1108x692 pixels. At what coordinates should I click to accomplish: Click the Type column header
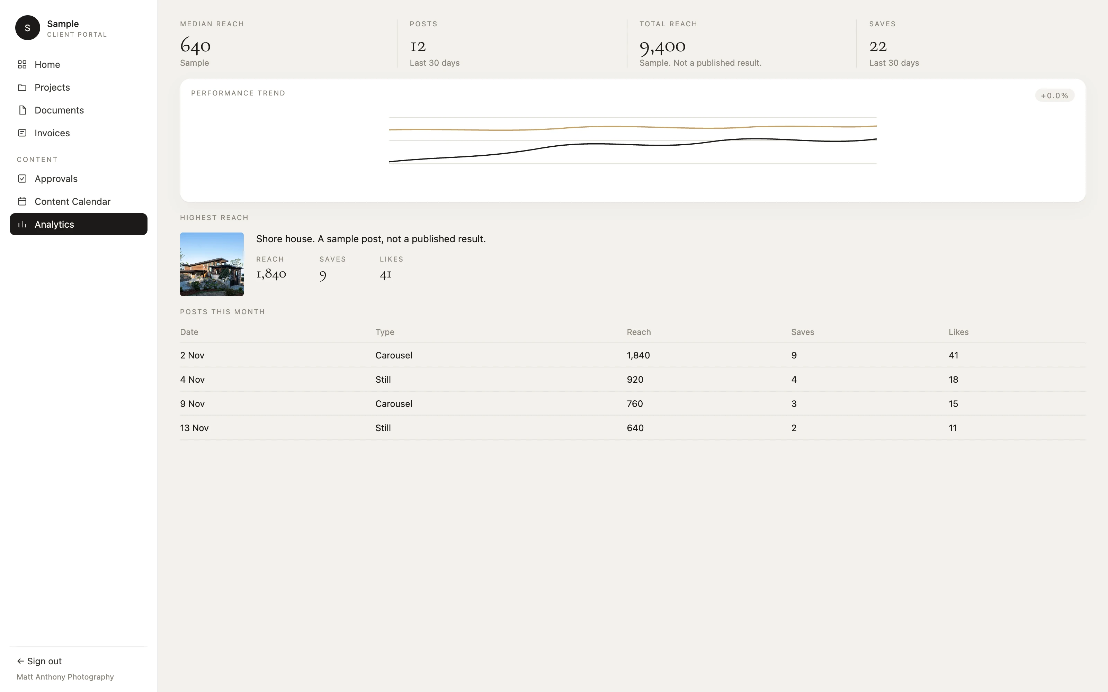(x=385, y=332)
